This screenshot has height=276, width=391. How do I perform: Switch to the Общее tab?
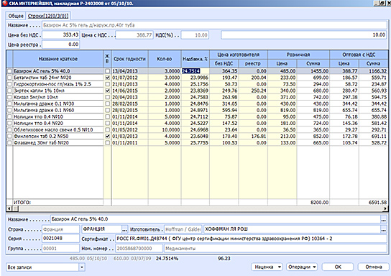point(16,16)
